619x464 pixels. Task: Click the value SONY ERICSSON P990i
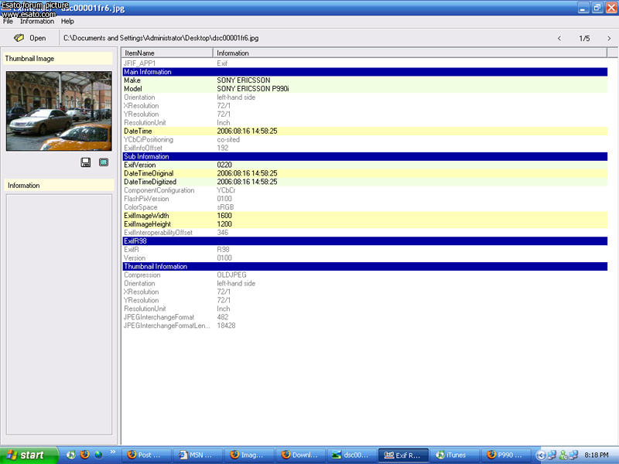pos(253,89)
